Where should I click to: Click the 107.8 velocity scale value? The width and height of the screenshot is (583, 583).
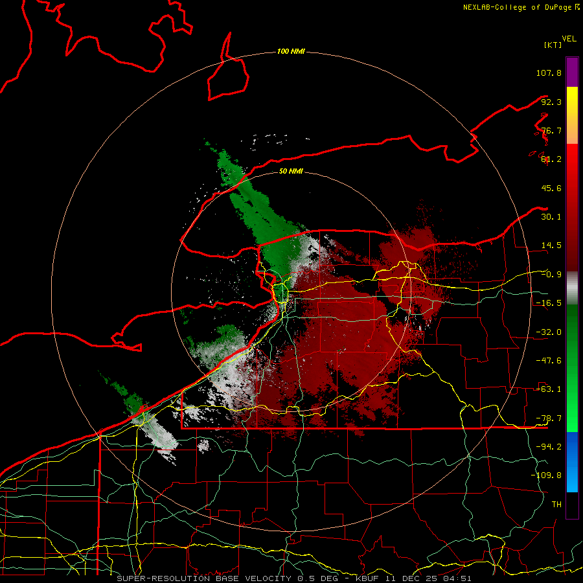point(549,73)
